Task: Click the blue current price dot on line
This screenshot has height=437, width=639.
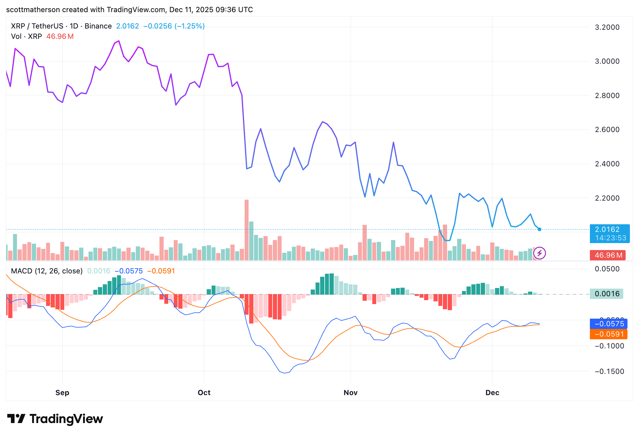Action: [539, 229]
